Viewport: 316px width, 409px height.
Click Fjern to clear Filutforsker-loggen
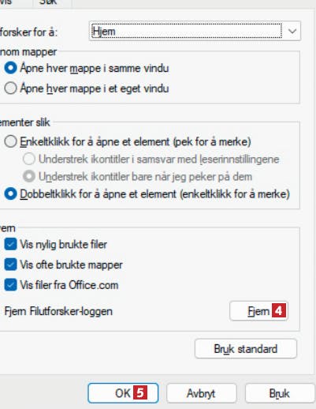click(x=258, y=311)
